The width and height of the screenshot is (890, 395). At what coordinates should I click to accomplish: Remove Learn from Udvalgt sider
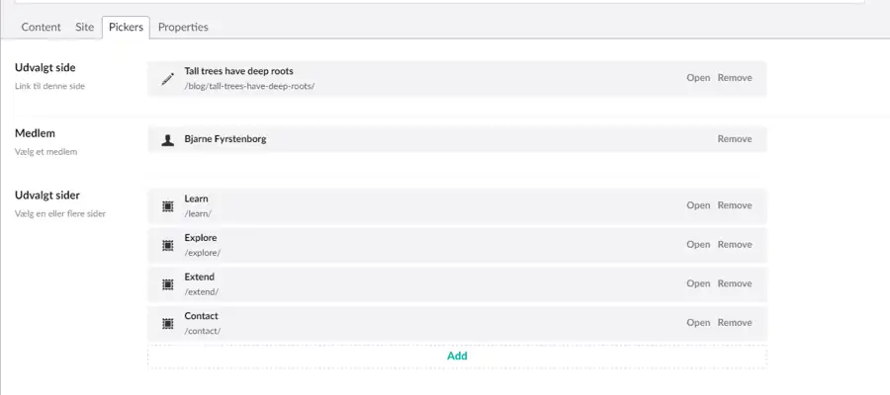[x=734, y=205]
